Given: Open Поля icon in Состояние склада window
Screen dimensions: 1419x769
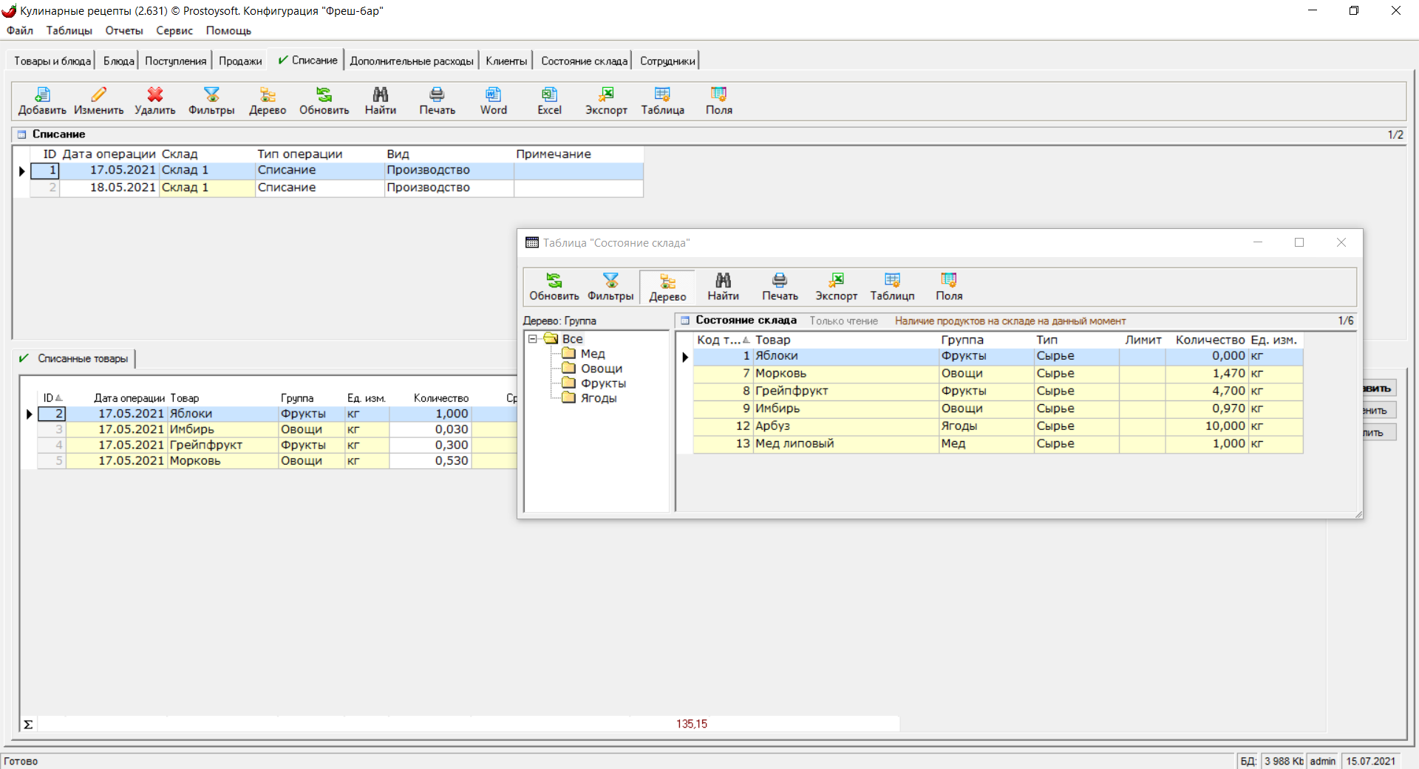Looking at the screenshot, I should click(949, 281).
